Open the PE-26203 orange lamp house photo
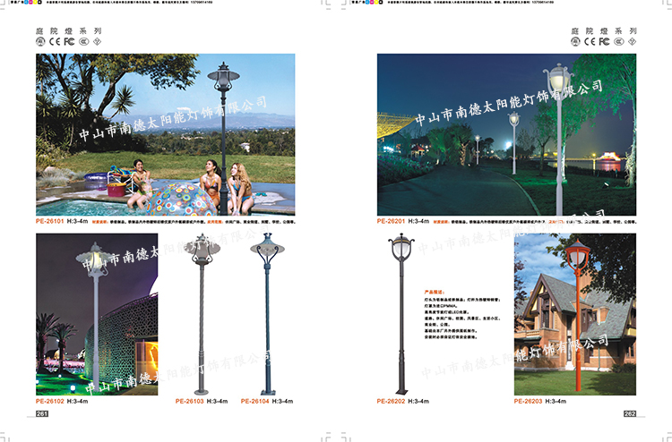 click(x=574, y=314)
